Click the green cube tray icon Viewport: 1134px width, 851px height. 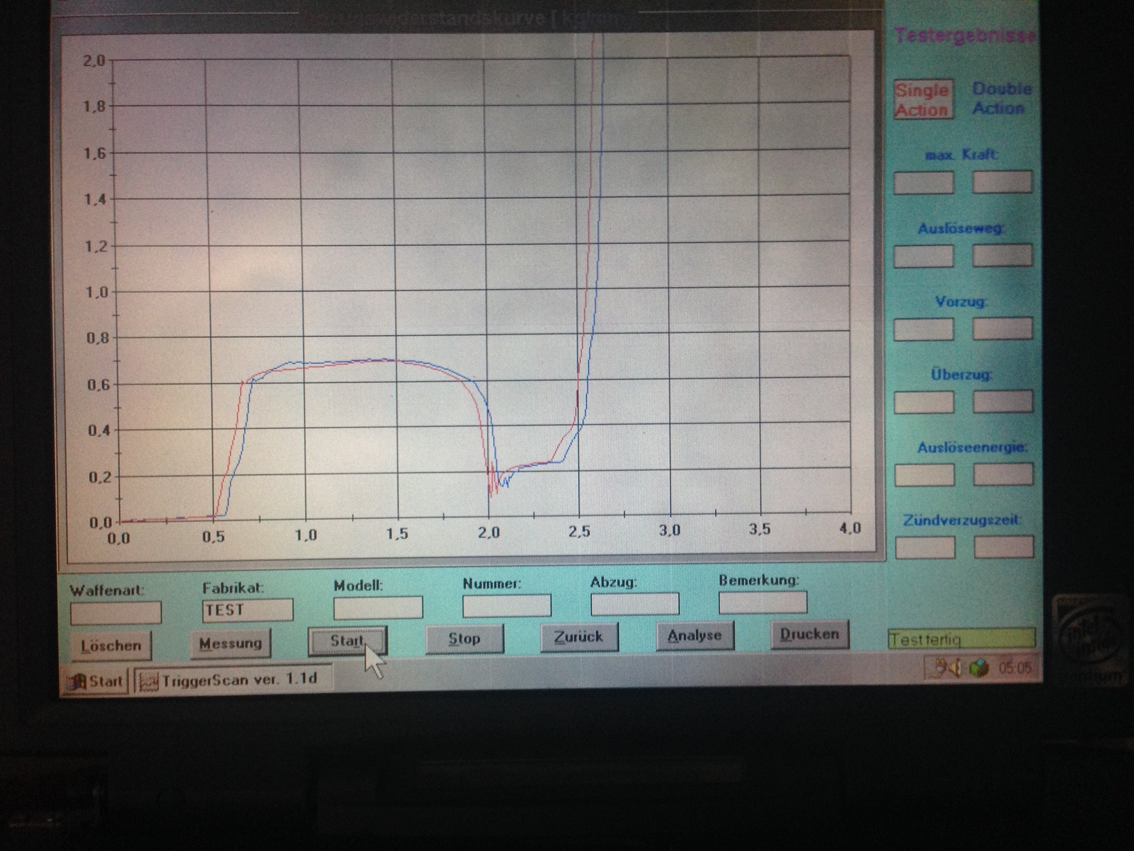978,668
